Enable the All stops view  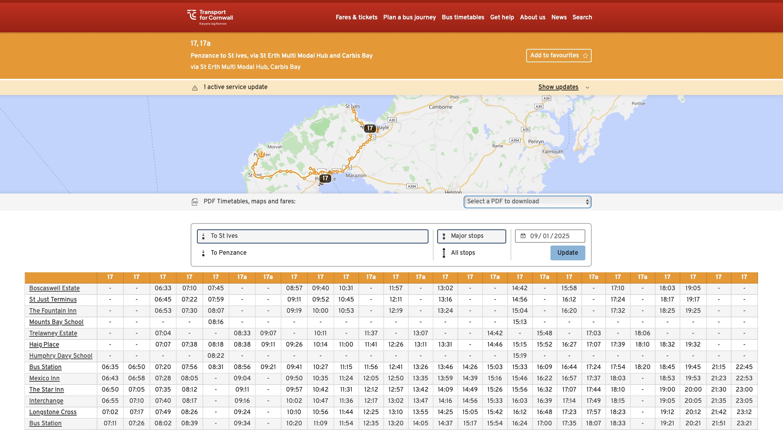463,253
